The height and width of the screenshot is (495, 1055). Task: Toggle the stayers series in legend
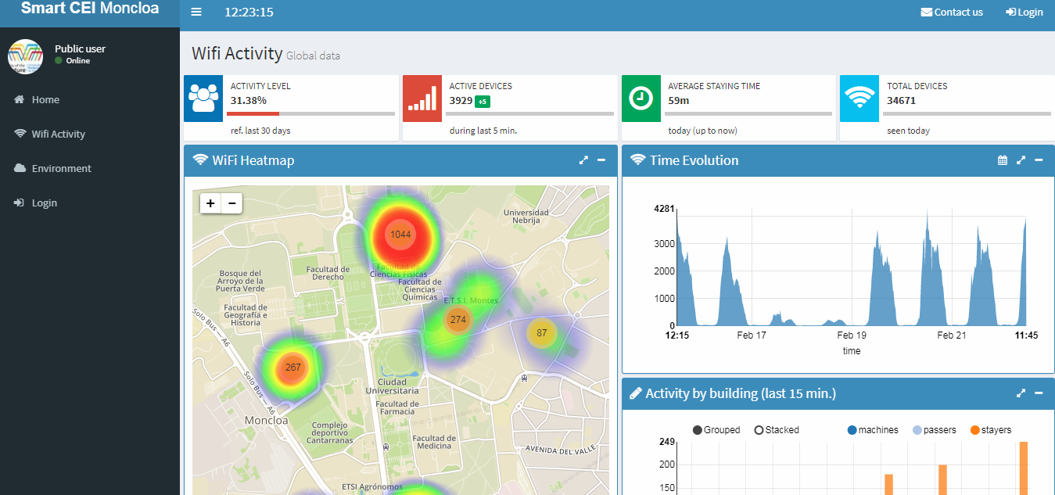pyautogui.click(x=990, y=430)
